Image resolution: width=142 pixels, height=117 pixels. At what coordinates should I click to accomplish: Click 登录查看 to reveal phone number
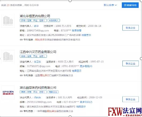(x=77, y=31)
